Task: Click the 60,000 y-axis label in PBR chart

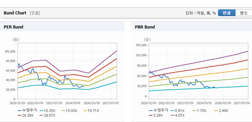Action: click(142, 76)
